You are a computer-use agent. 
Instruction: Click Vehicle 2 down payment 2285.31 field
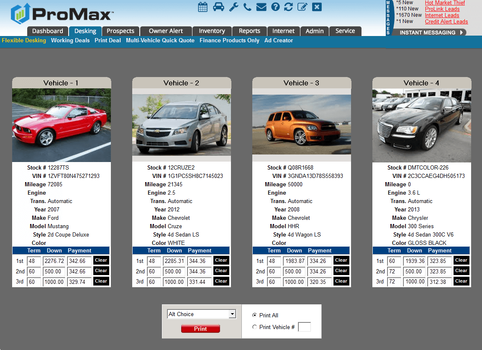174,261
